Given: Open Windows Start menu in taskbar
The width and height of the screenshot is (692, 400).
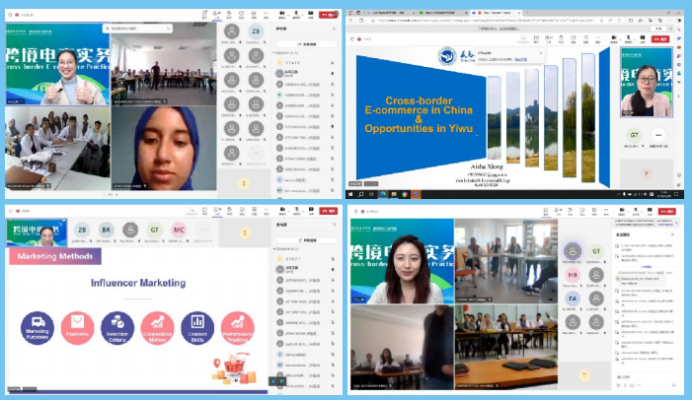Looking at the screenshot, I should click(352, 195).
